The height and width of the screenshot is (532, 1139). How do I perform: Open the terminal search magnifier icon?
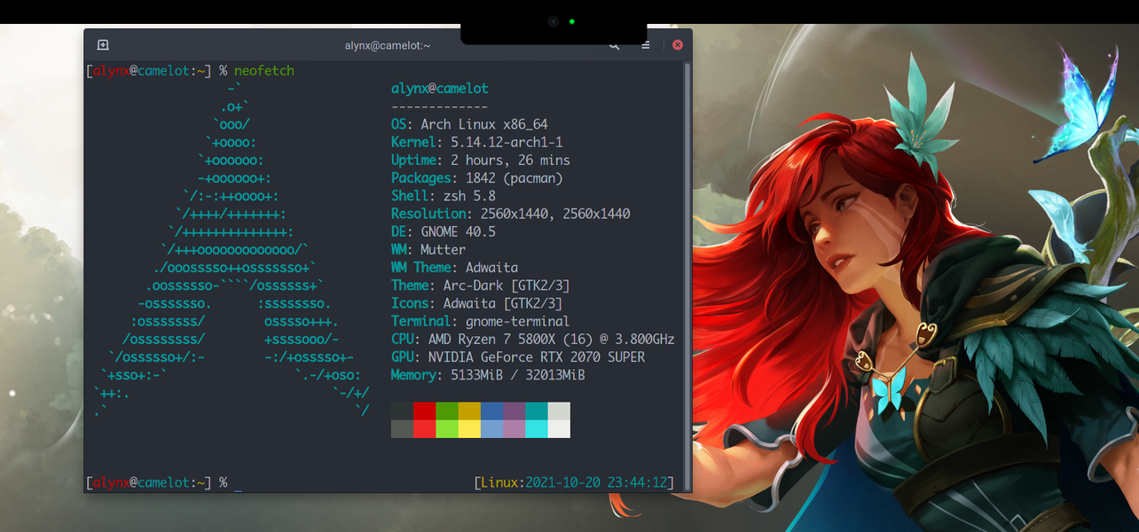(x=614, y=44)
